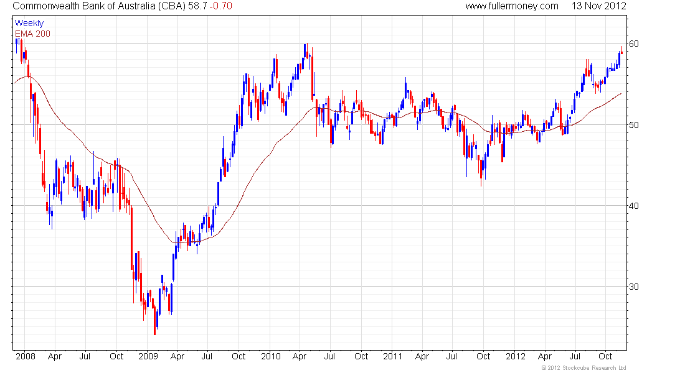The height and width of the screenshot is (373, 685).
Task: Click the final Oct label in 2012
Action: click(x=605, y=356)
